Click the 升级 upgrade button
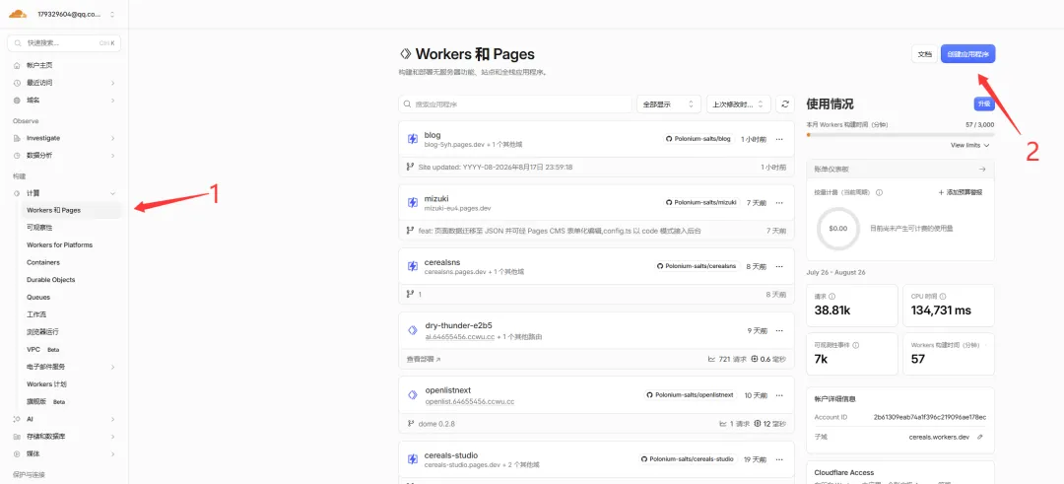The width and height of the screenshot is (1064, 484). pyautogui.click(x=984, y=104)
